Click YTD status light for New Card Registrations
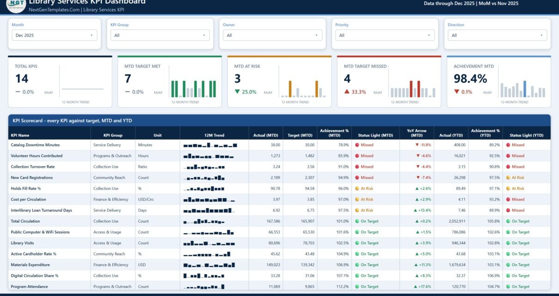 (508, 178)
